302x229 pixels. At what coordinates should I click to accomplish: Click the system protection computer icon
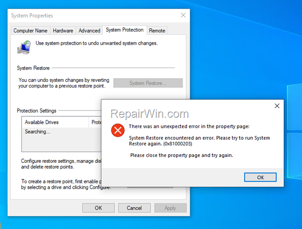point(24,47)
